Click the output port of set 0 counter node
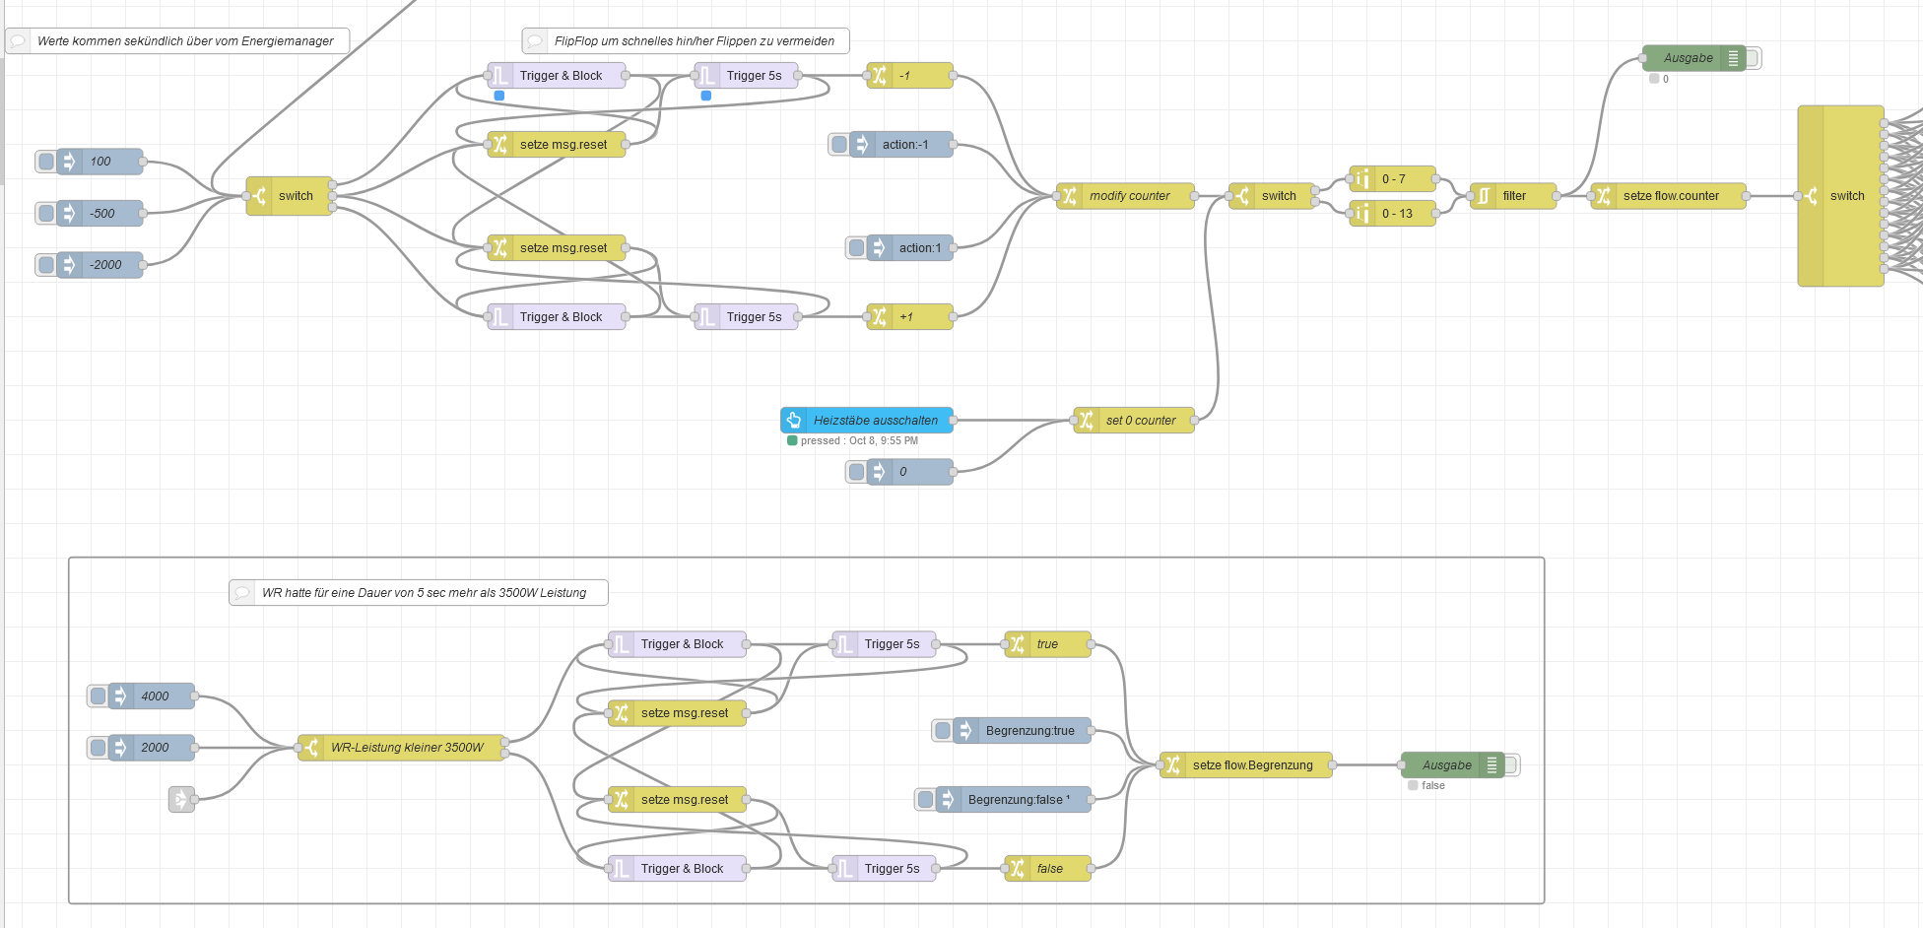The height and width of the screenshot is (928, 1923). (x=1194, y=421)
